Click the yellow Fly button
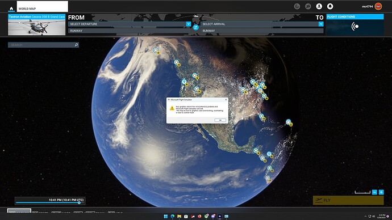 pyautogui.click(x=348, y=200)
